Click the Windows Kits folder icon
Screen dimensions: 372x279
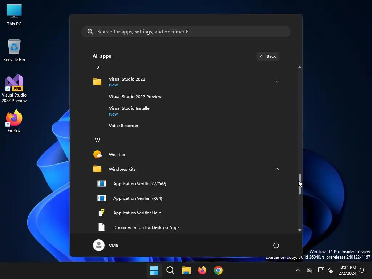point(97,169)
